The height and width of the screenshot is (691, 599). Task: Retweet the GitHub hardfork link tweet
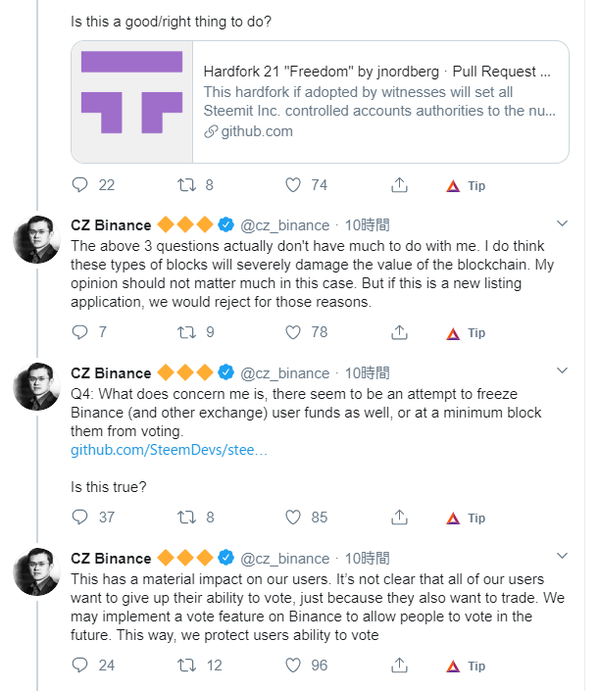[x=184, y=185]
